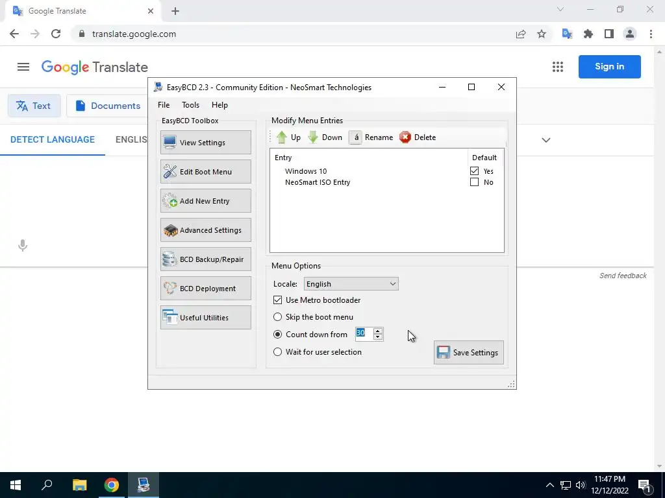
Task: Toggle Use Metro bootloader checkbox
Action: [277, 300]
